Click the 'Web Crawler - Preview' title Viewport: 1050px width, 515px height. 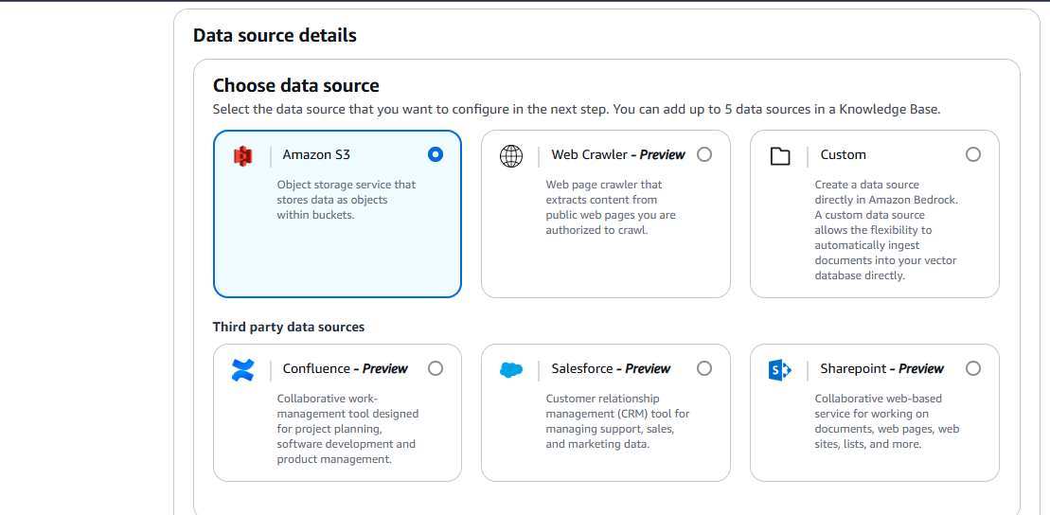(x=618, y=154)
